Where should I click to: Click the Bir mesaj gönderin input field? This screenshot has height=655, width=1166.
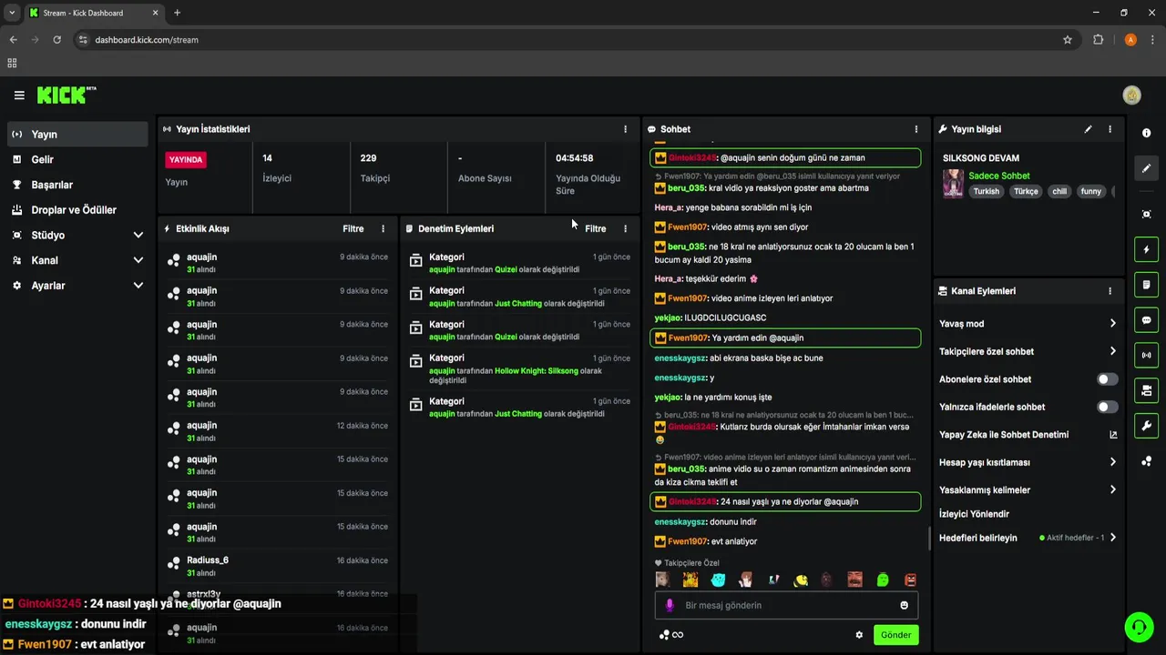787,605
